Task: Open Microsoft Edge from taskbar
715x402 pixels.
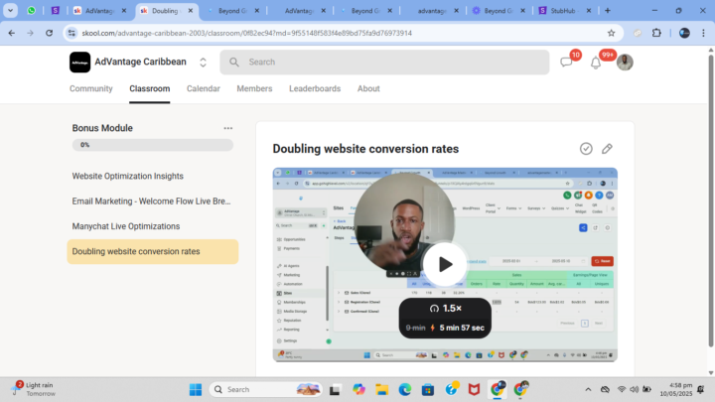Action: click(x=405, y=390)
